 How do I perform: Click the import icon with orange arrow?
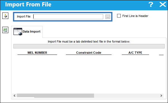[x=5, y=16]
